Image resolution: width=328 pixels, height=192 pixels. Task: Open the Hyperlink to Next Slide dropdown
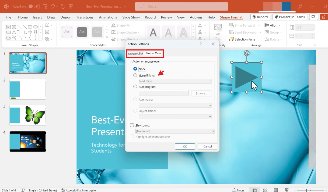coord(175,81)
